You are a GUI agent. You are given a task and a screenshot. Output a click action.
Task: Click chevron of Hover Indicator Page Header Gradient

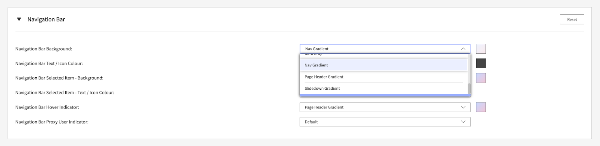click(463, 107)
